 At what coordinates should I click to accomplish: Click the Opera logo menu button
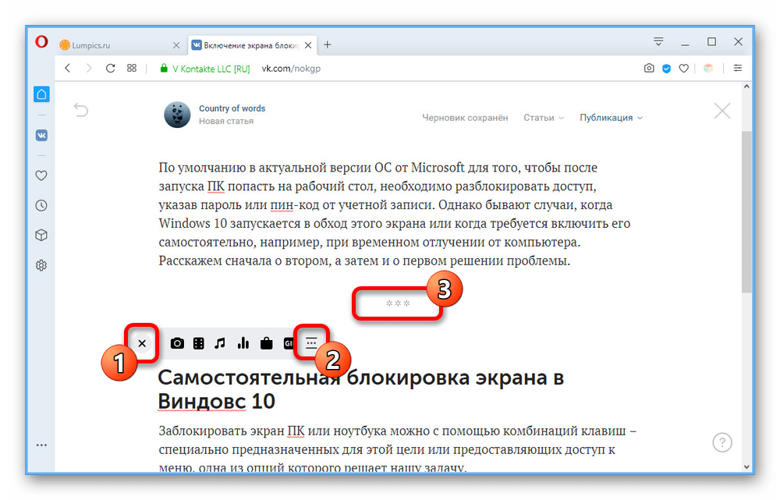pos(42,42)
